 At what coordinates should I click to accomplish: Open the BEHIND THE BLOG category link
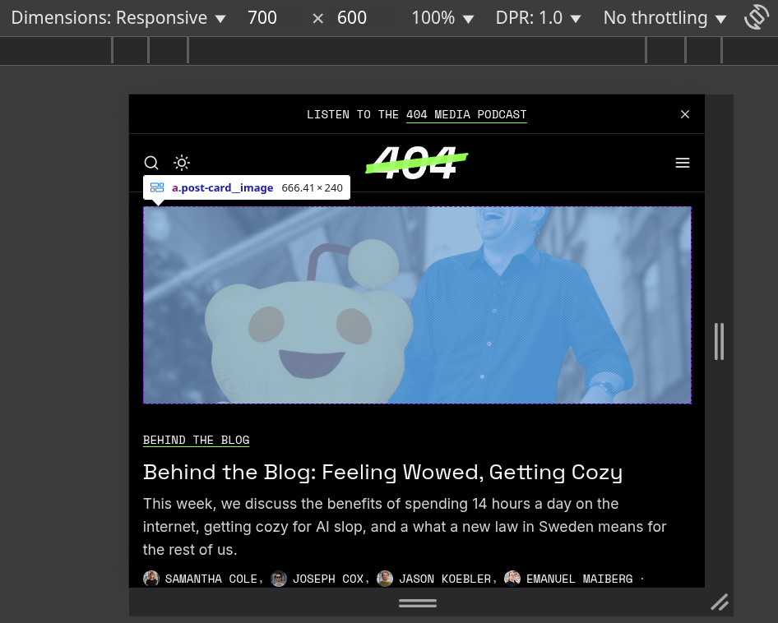(x=196, y=440)
